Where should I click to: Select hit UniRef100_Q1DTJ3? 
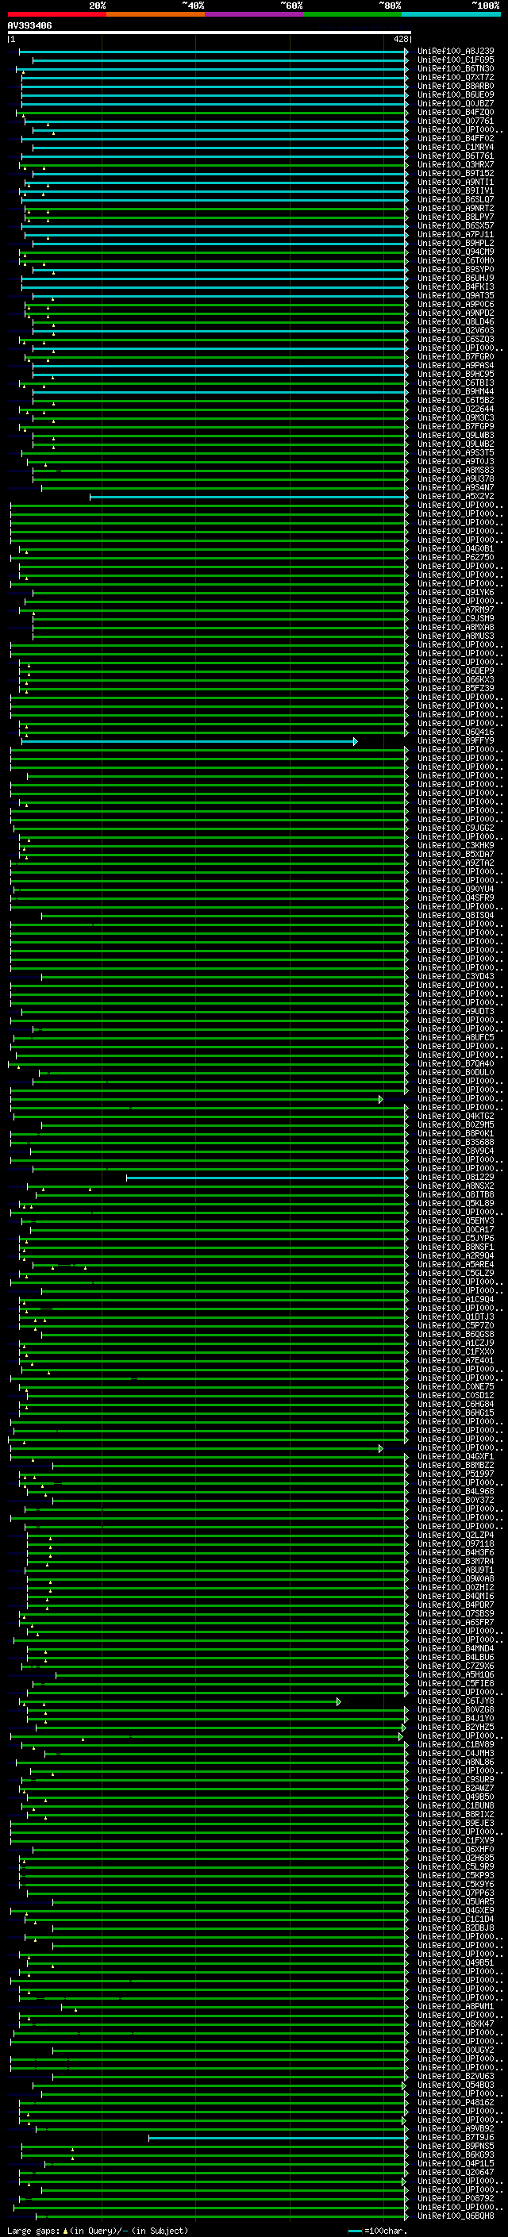coord(456,1316)
